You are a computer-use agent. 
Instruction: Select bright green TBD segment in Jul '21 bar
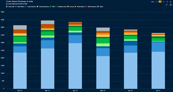pos(158,40)
